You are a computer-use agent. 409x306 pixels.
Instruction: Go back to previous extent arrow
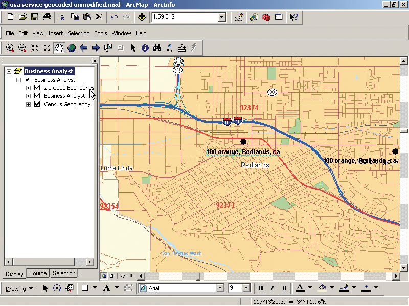(x=83, y=48)
